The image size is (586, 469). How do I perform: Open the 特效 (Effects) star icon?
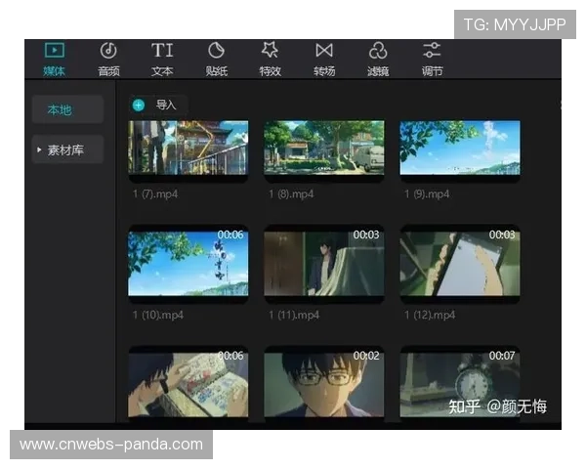point(270,50)
